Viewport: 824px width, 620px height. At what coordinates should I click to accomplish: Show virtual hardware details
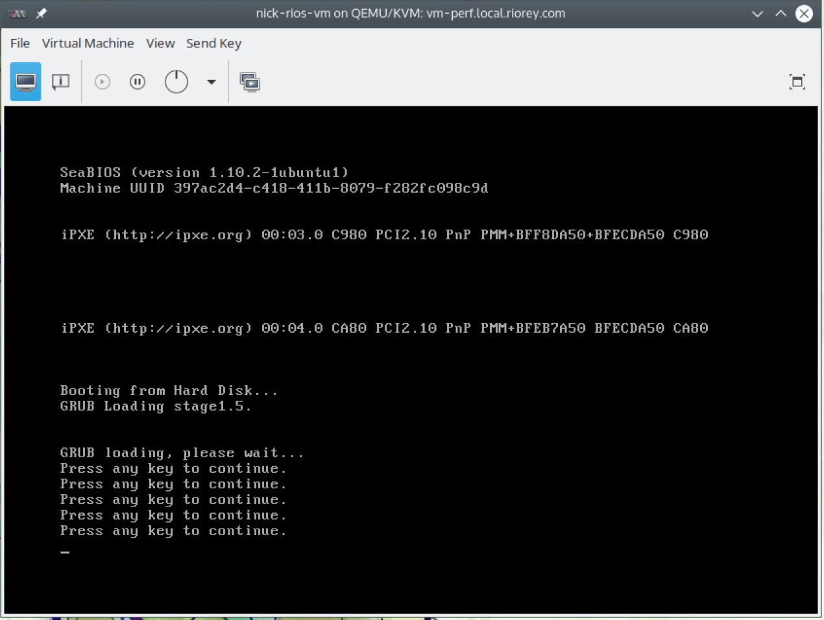click(x=60, y=82)
